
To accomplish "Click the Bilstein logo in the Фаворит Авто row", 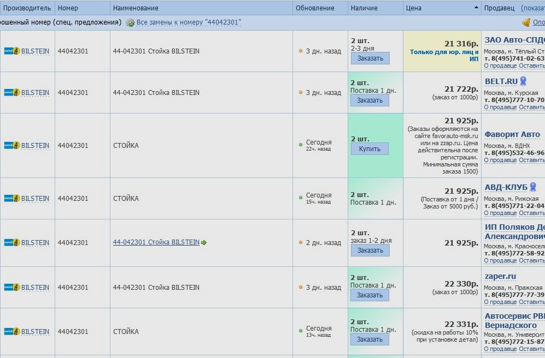I will pyautogui.click(x=12, y=145).
